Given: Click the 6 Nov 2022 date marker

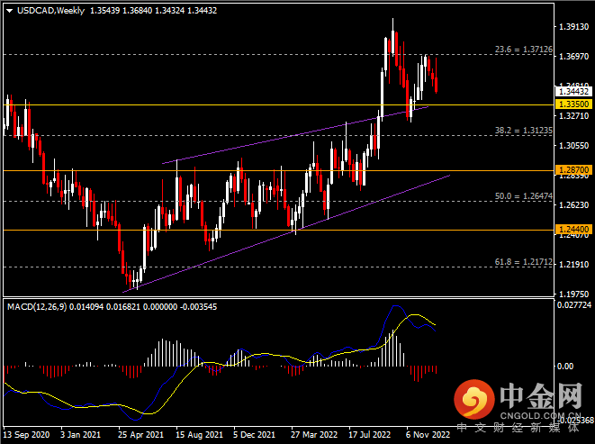Looking at the screenshot, I should [427, 433].
